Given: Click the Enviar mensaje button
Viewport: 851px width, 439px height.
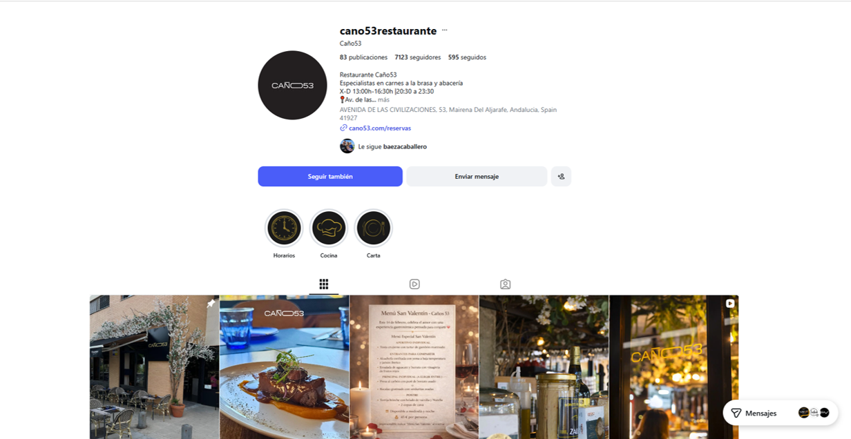Looking at the screenshot, I should [477, 176].
